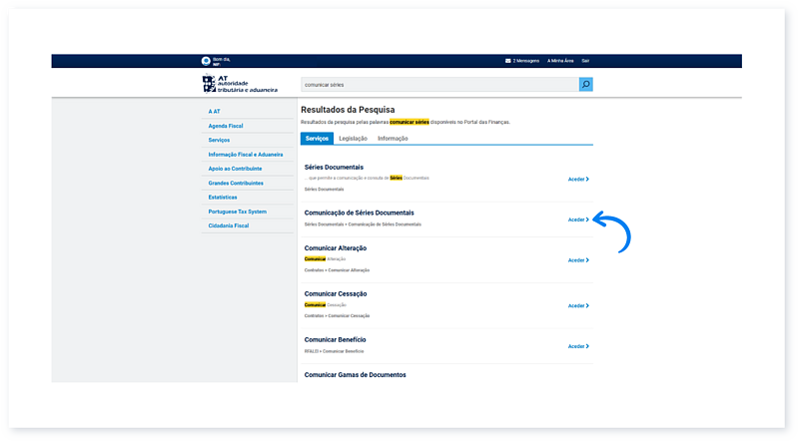Click the AT Autoridade Tributária logo
799x442 pixels.
click(227, 85)
